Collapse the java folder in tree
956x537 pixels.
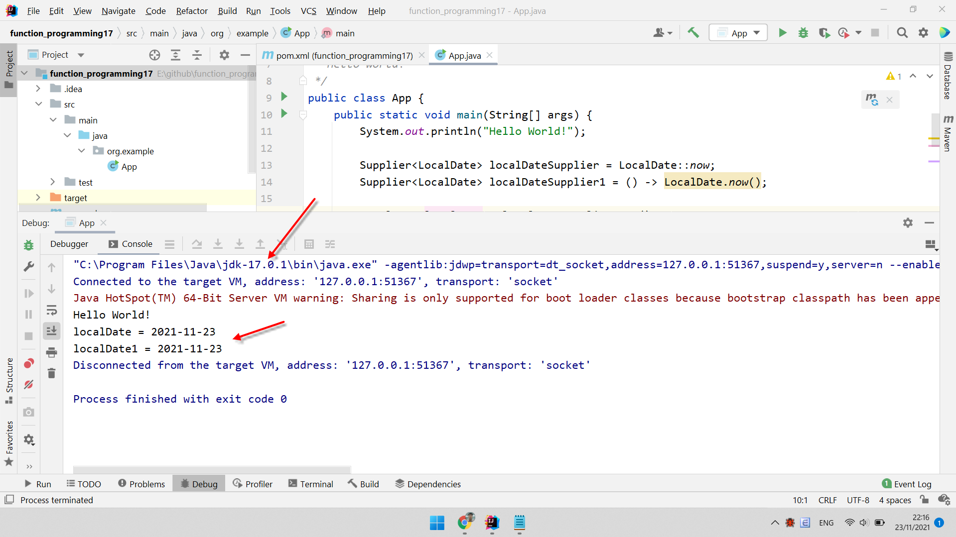pos(67,135)
